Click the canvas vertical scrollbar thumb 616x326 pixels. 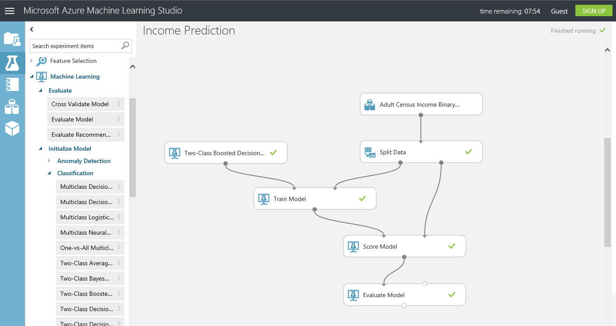607,192
